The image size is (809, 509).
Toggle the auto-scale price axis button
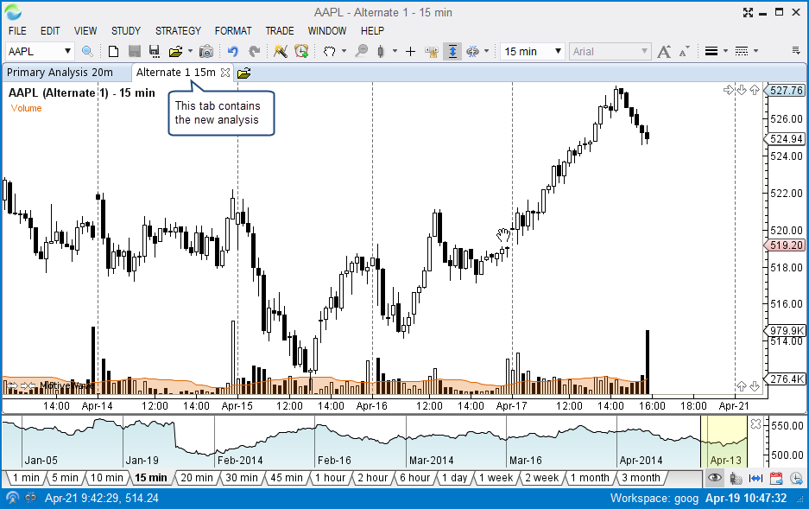tap(452, 51)
